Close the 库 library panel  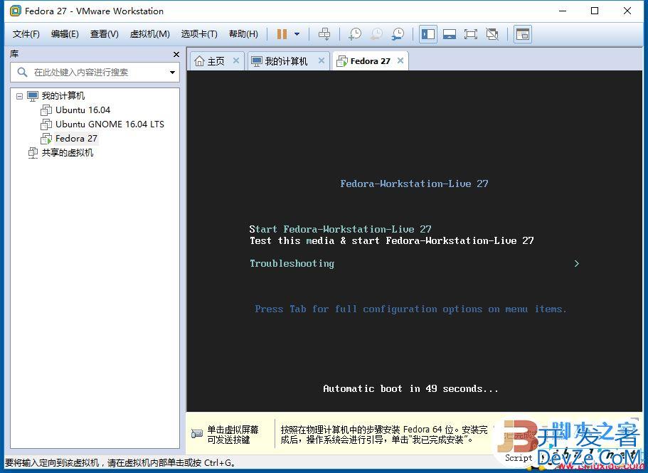click(176, 55)
